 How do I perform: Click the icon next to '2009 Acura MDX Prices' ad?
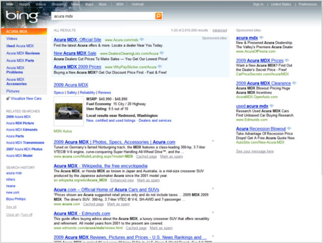coord(287,60)
